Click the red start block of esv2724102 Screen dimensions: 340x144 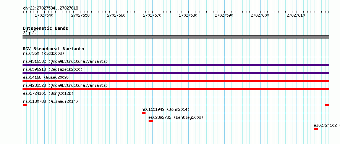tap(316, 129)
